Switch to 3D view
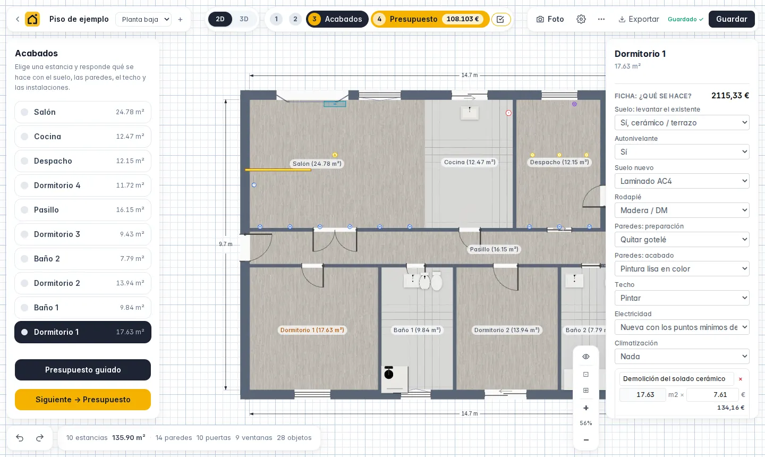Image resolution: width=765 pixels, height=457 pixels. (244, 19)
